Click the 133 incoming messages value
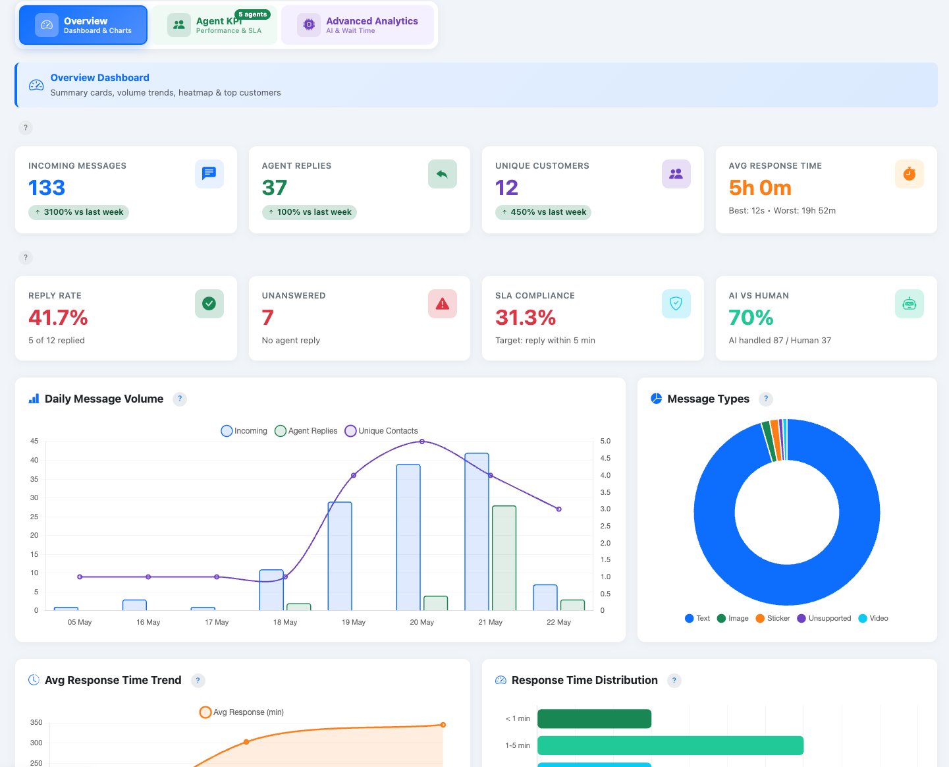Viewport: 949px width, 767px height. pos(47,188)
